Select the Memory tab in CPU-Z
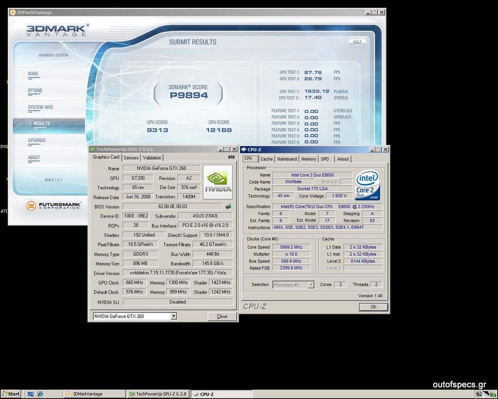 tap(308, 159)
